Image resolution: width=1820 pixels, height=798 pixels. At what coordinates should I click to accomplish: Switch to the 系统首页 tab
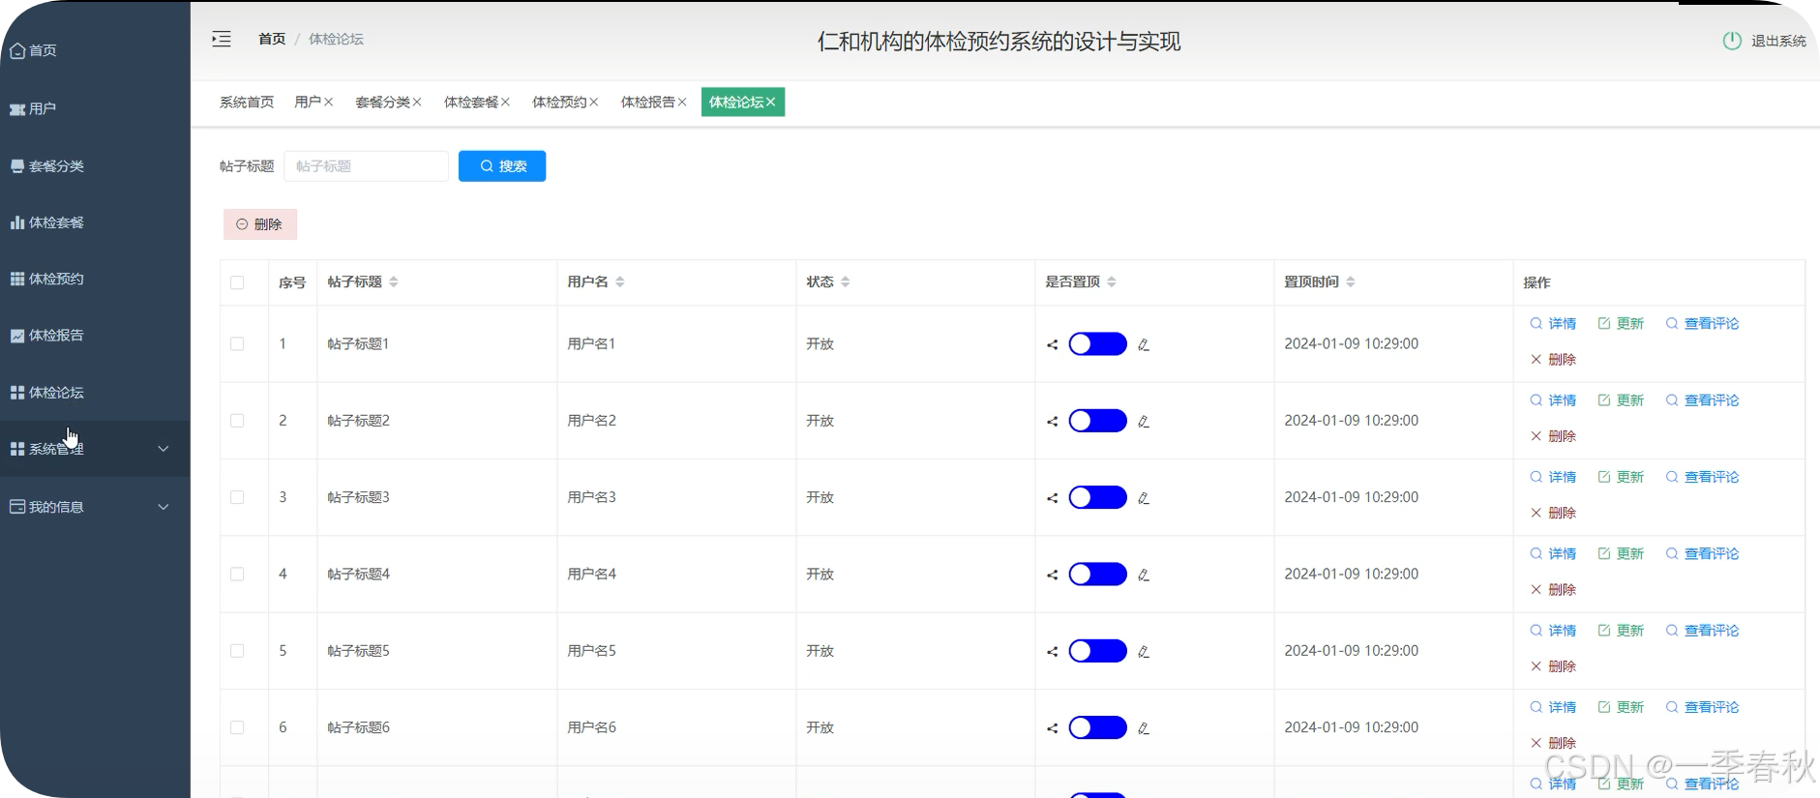(x=247, y=103)
